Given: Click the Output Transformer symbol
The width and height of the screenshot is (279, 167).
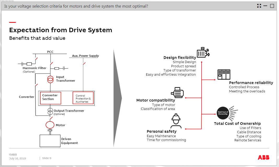Looking at the screenshot, I should pos(50,111).
